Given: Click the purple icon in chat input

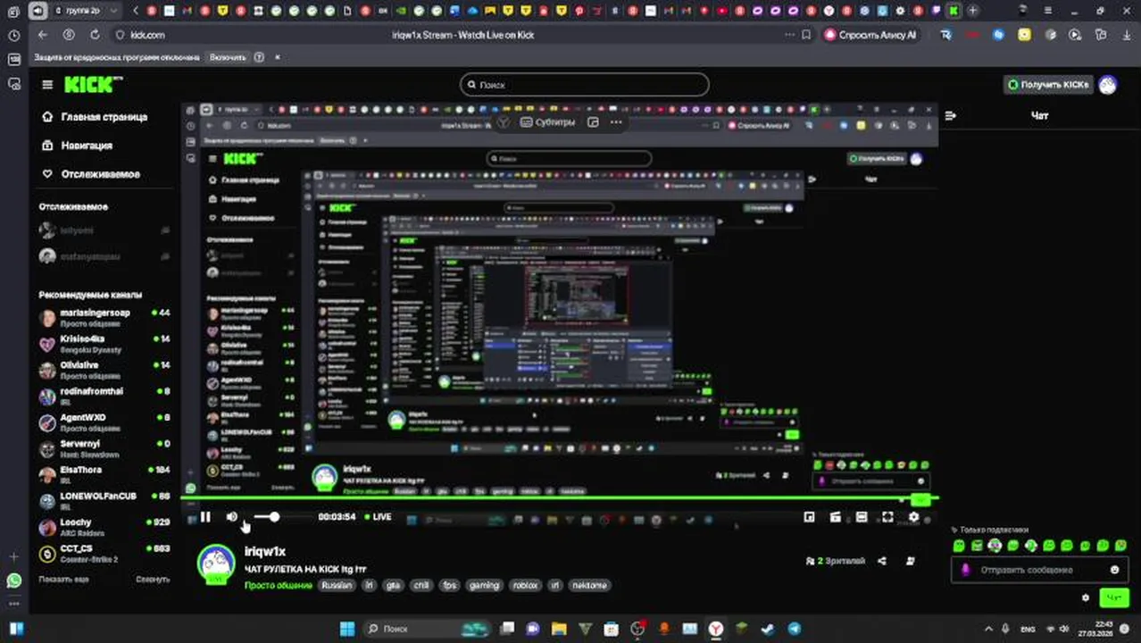Looking at the screenshot, I should (965, 570).
